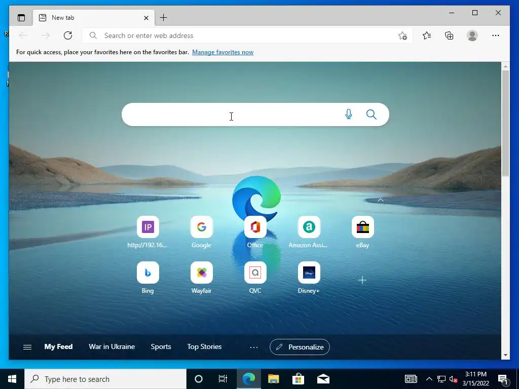Collapse quick links with chevron

pyautogui.click(x=381, y=200)
